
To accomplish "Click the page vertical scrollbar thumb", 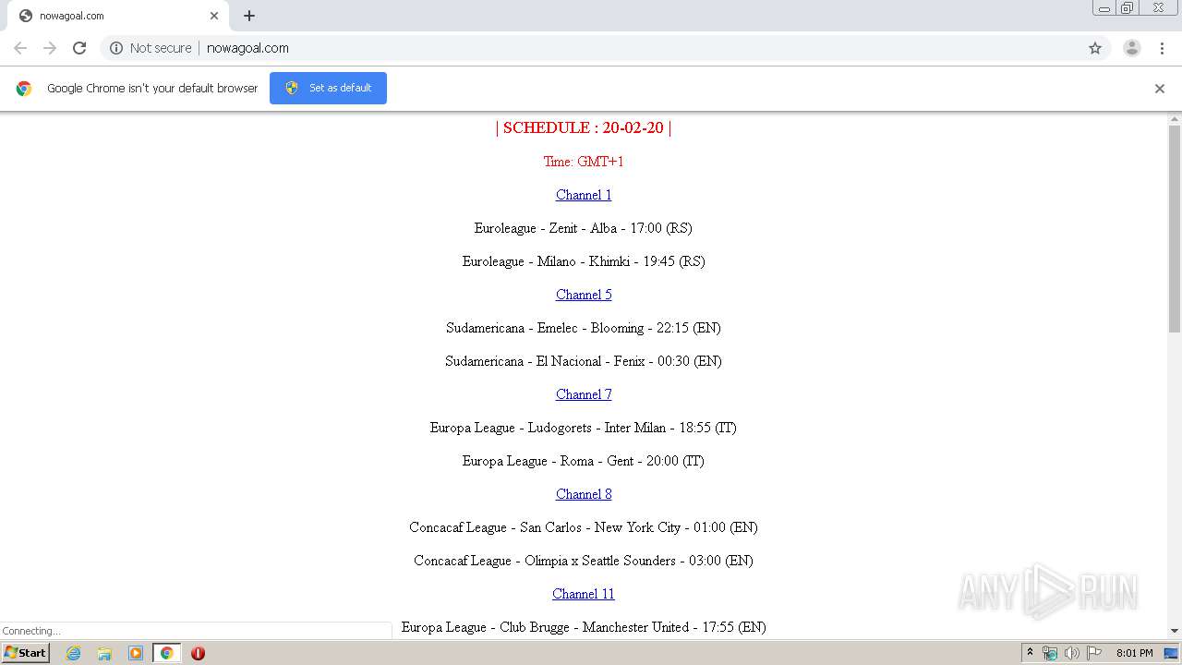I will [x=1175, y=228].
